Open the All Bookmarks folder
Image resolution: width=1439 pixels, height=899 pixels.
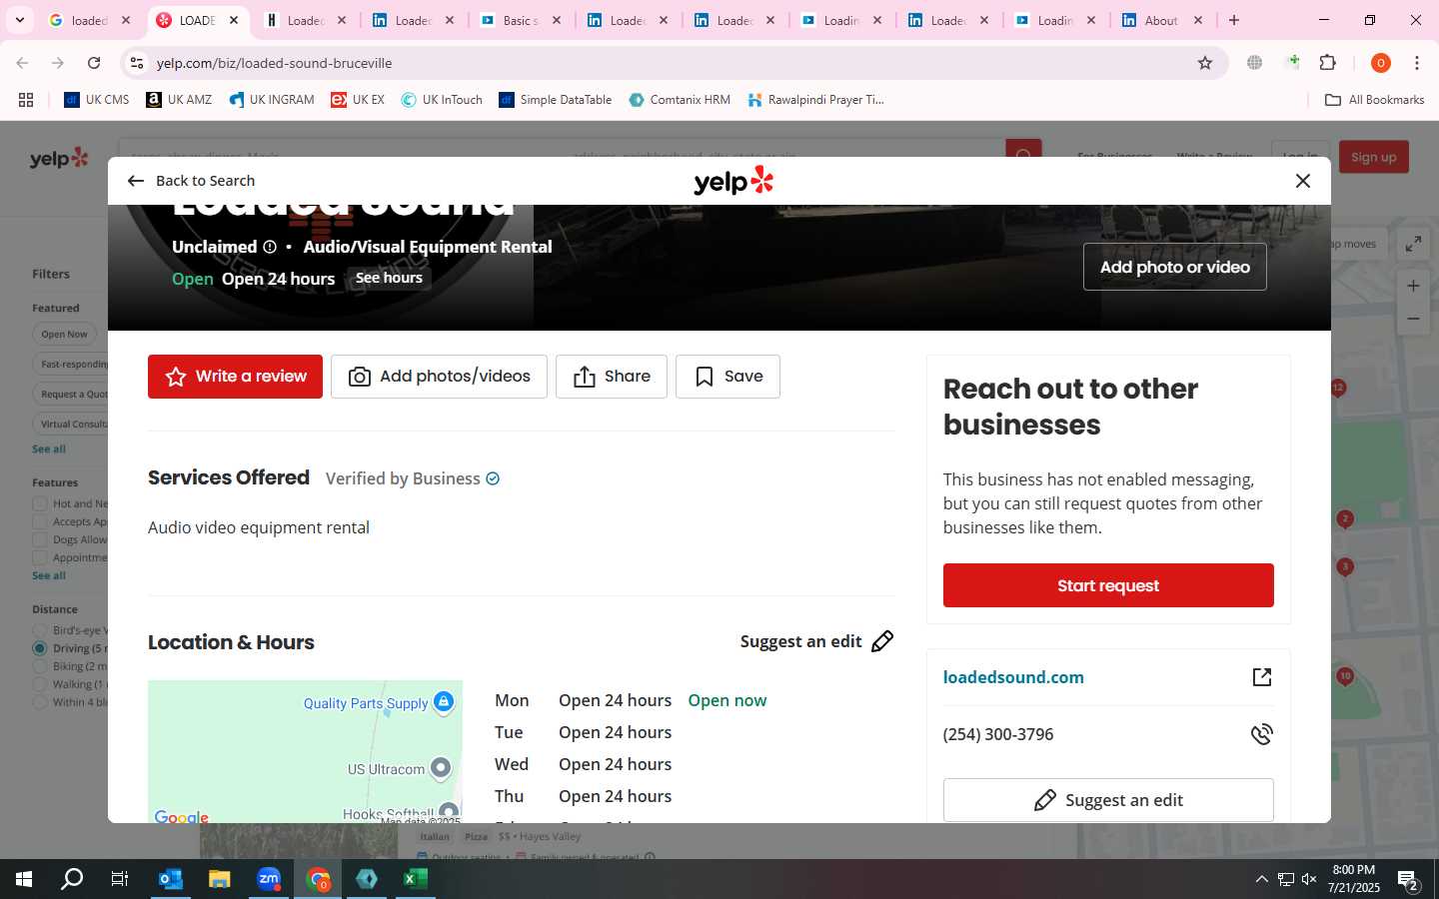(1374, 100)
